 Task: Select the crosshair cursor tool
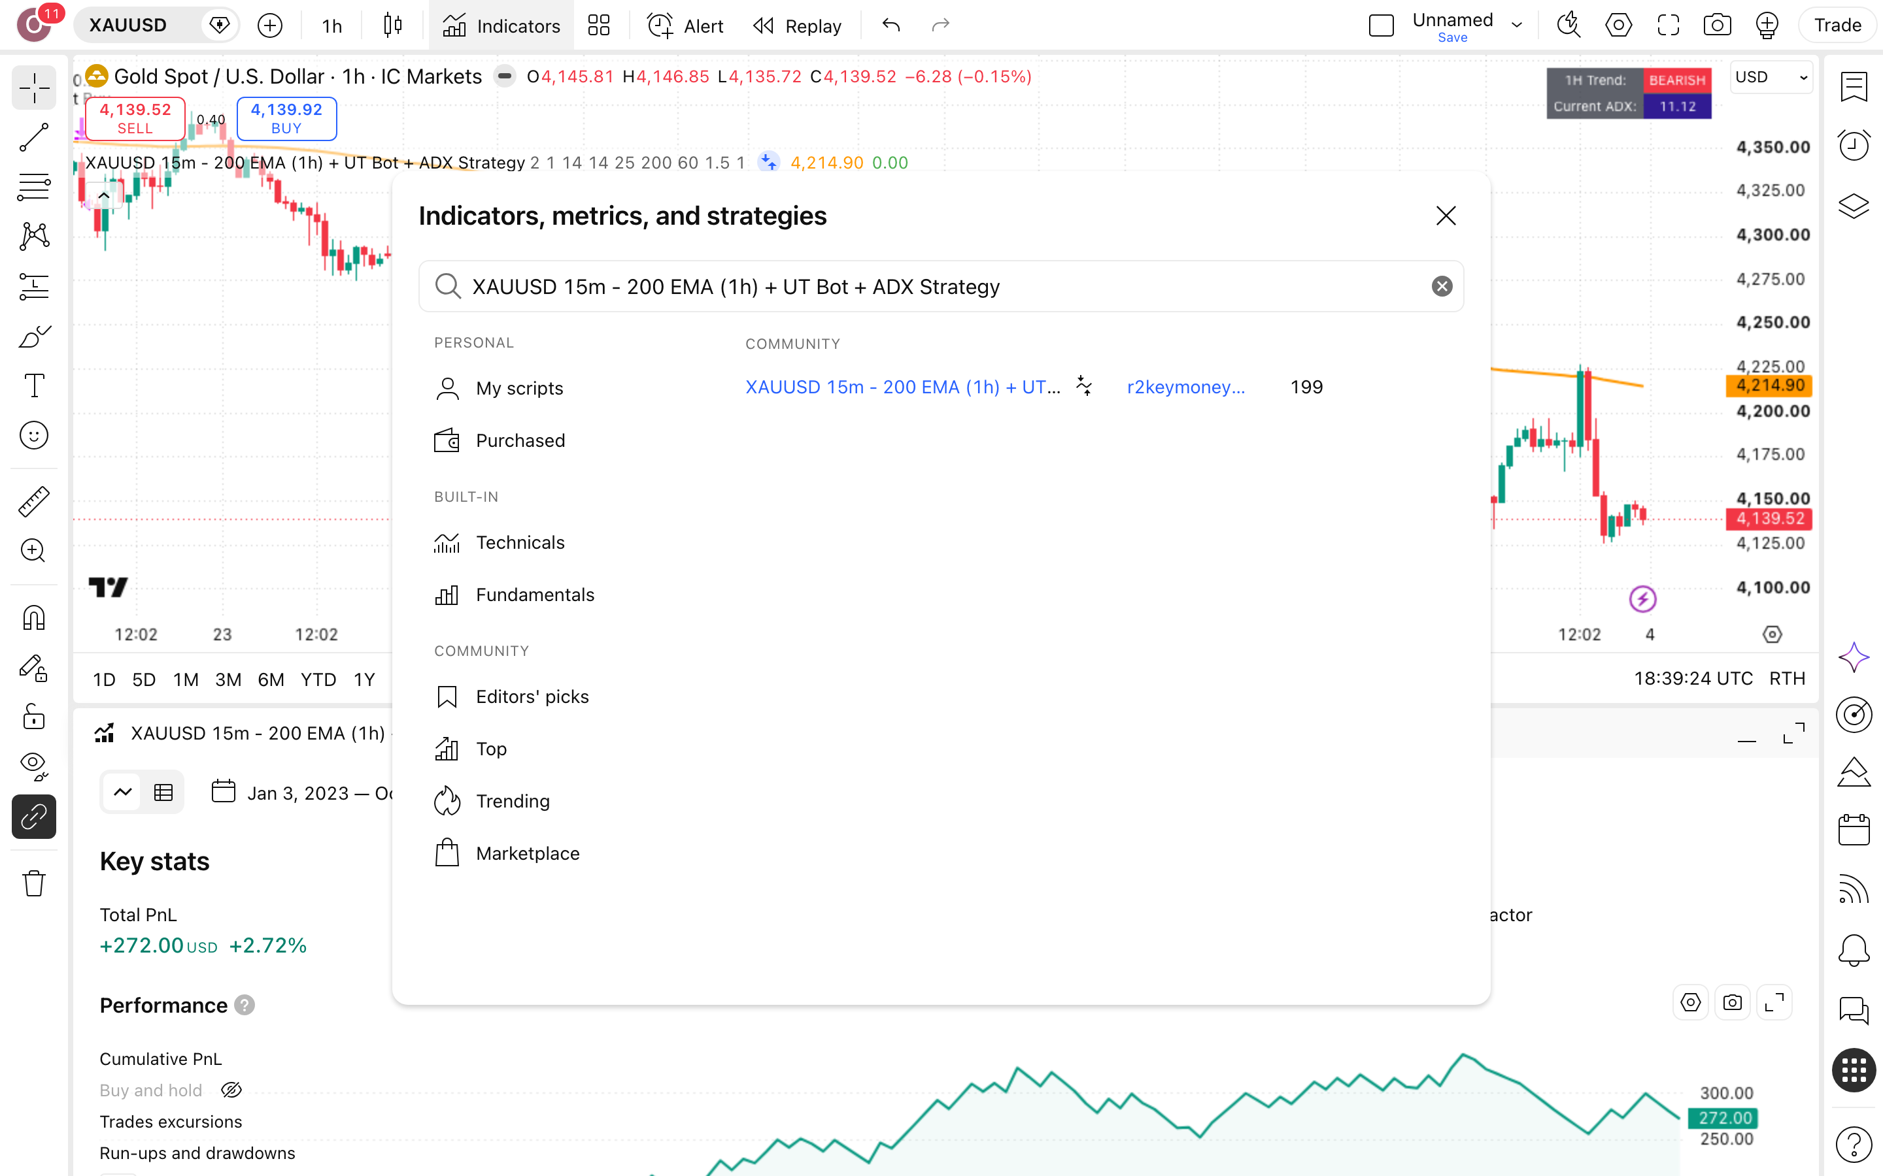click(x=33, y=88)
